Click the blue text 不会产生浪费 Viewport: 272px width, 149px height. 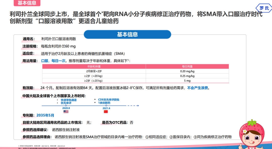coord(197,88)
